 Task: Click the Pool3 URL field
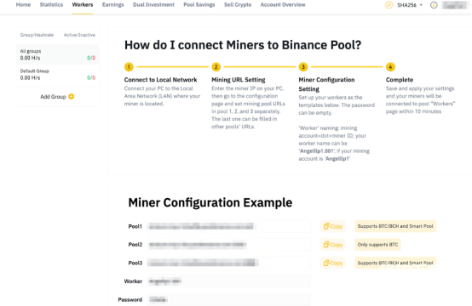click(x=228, y=263)
